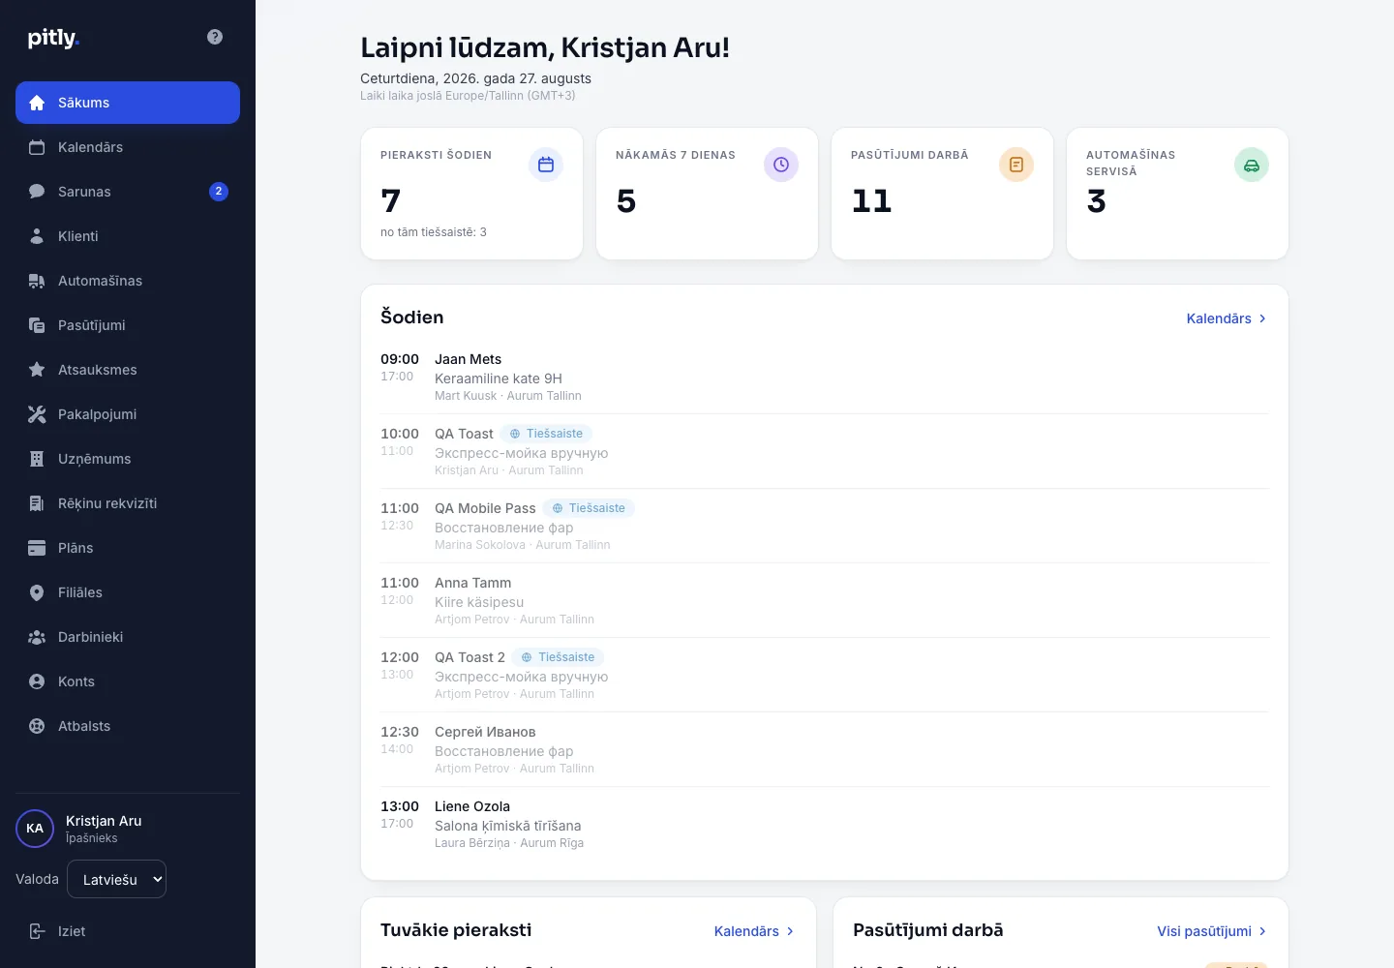1394x968 pixels.
Task: Open Kalendārs in the sidebar
Action: click(128, 147)
